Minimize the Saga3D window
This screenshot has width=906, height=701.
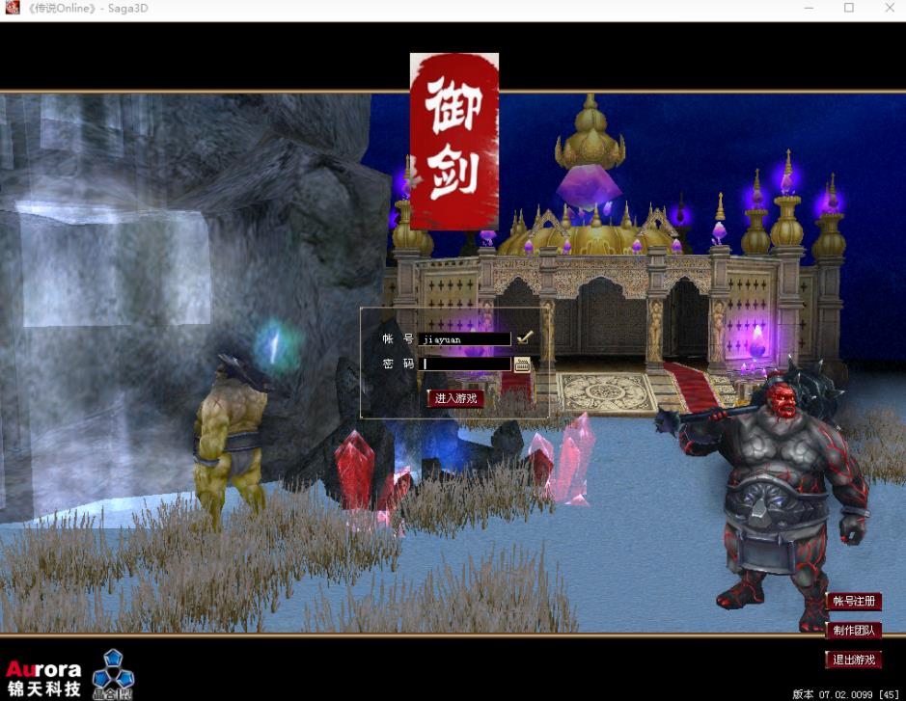click(809, 8)
